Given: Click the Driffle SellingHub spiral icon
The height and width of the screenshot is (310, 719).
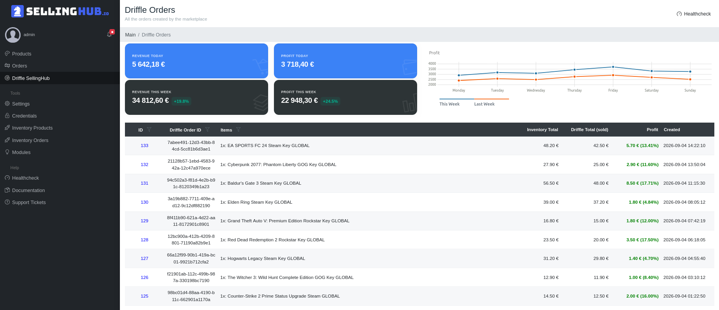Looking at the screenshot, I should (x=7, y=78).
